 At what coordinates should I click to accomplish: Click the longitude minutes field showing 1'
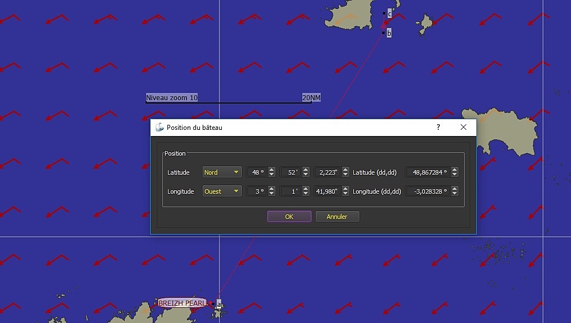tap(291, 191)
